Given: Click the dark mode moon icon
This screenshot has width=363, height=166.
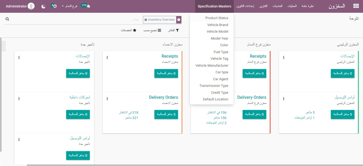Looking at the screenshot, I should pyautogui.click(x=43, y=6).
